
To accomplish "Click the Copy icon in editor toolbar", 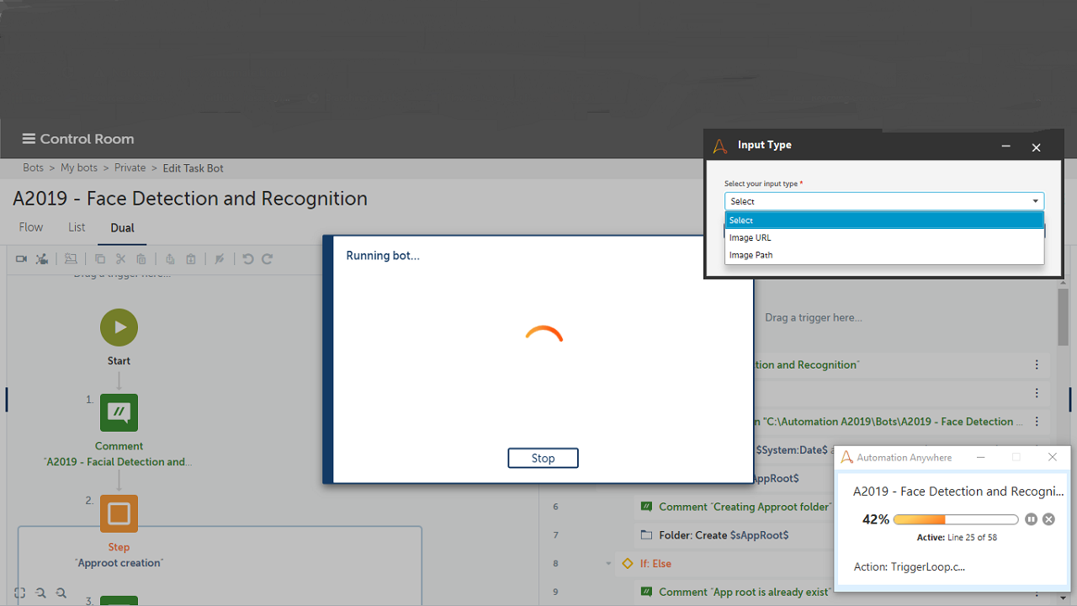I will [x=100, y=259].
